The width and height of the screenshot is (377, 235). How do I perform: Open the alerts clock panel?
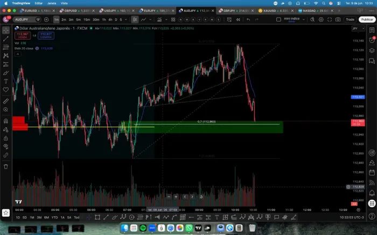(372, 40)
